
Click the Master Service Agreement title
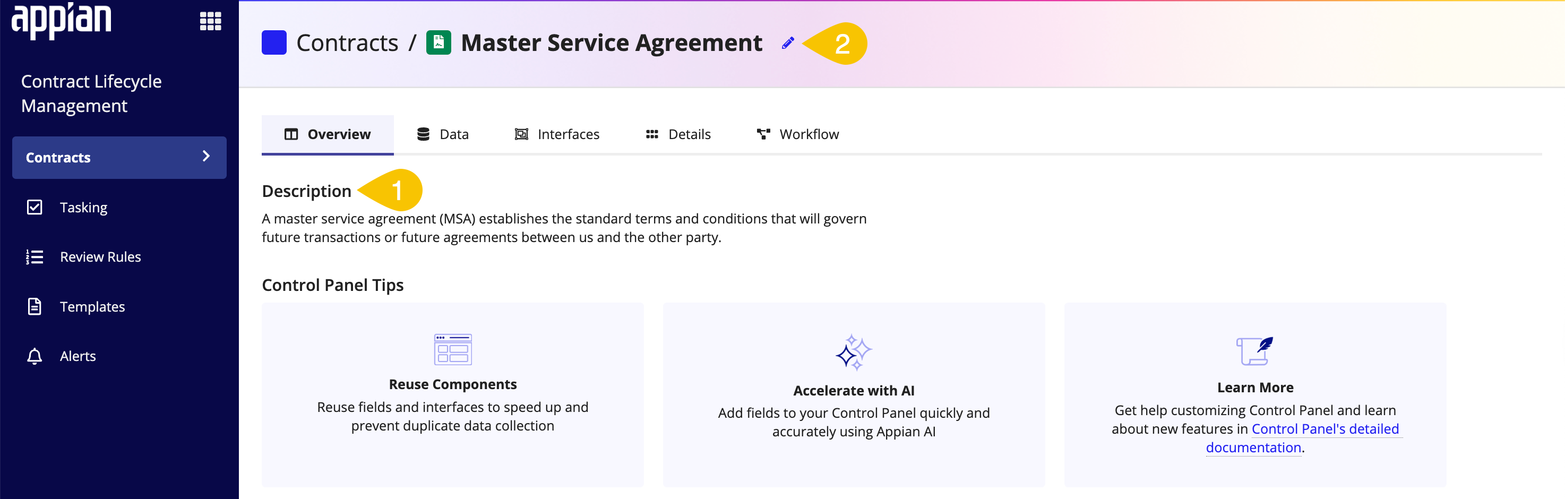611,42
